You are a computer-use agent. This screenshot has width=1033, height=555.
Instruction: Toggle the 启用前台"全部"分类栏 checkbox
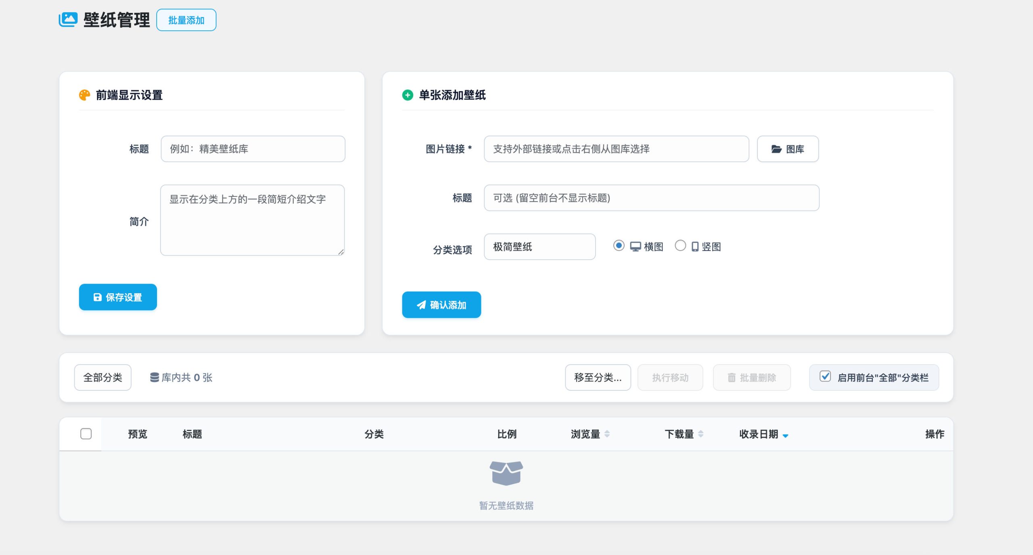coord(825,376)
